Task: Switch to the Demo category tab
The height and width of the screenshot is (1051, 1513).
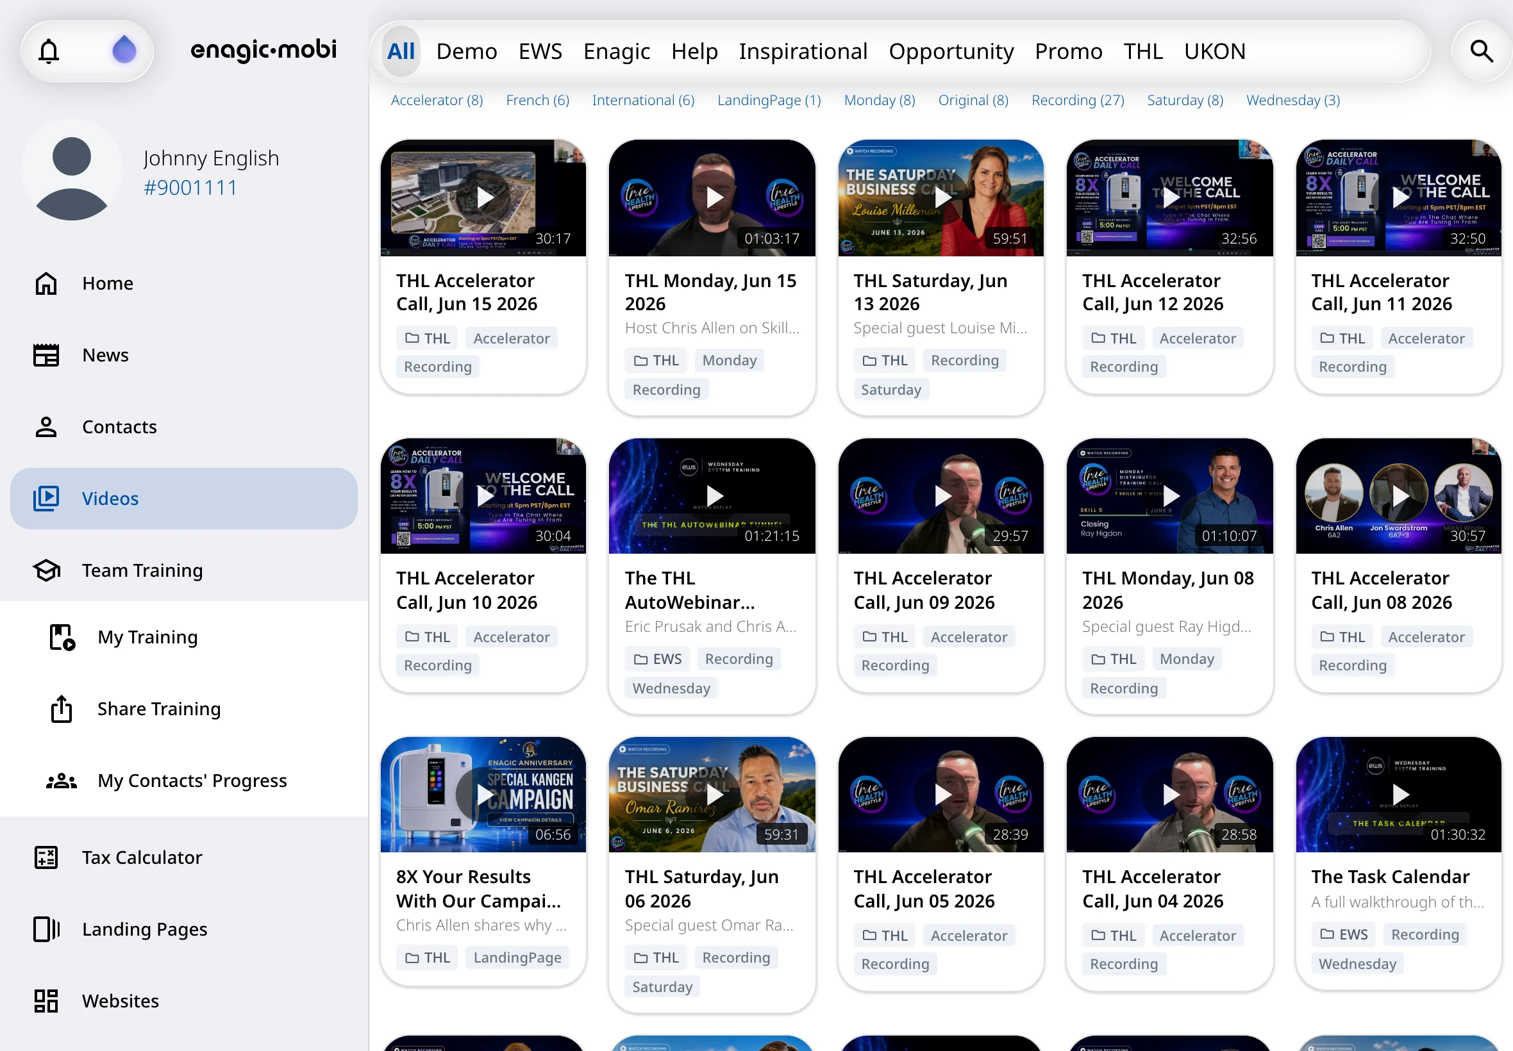Action: [466, 51]
